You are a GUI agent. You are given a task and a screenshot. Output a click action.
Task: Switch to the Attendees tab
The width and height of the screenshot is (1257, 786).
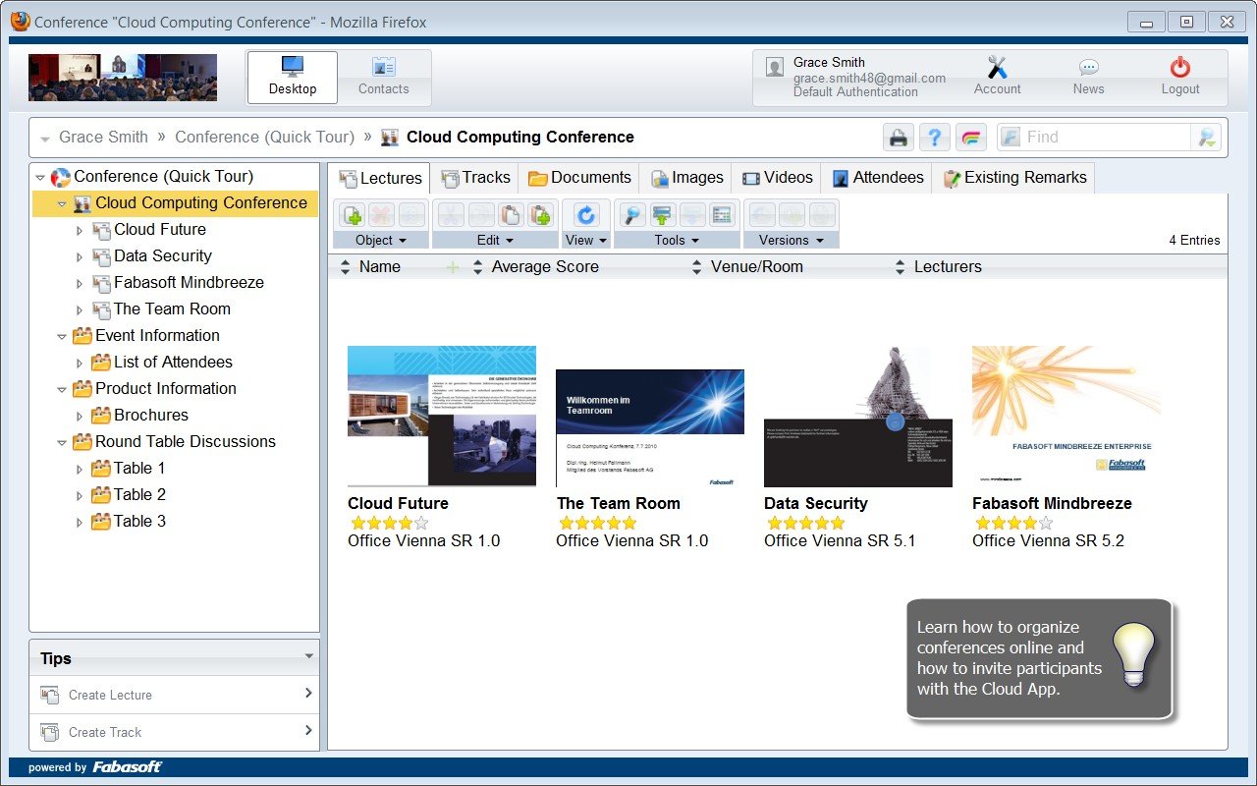877,178
